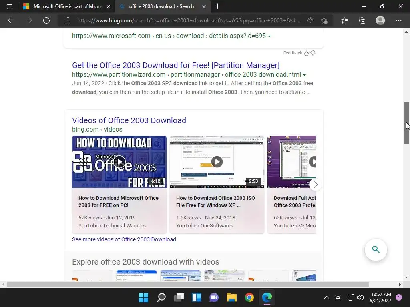Click the address bar URL field
Viewport: 410px width, 307px height.
[189, 20]
